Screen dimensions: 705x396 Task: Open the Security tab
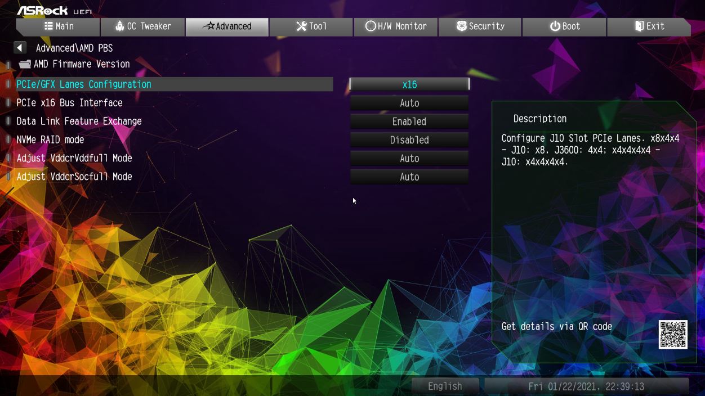[x=480, y=26]
